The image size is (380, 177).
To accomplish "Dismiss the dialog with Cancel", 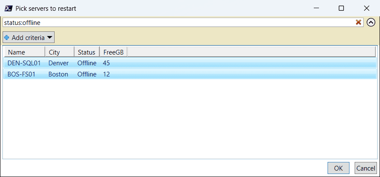I will 366,168.
